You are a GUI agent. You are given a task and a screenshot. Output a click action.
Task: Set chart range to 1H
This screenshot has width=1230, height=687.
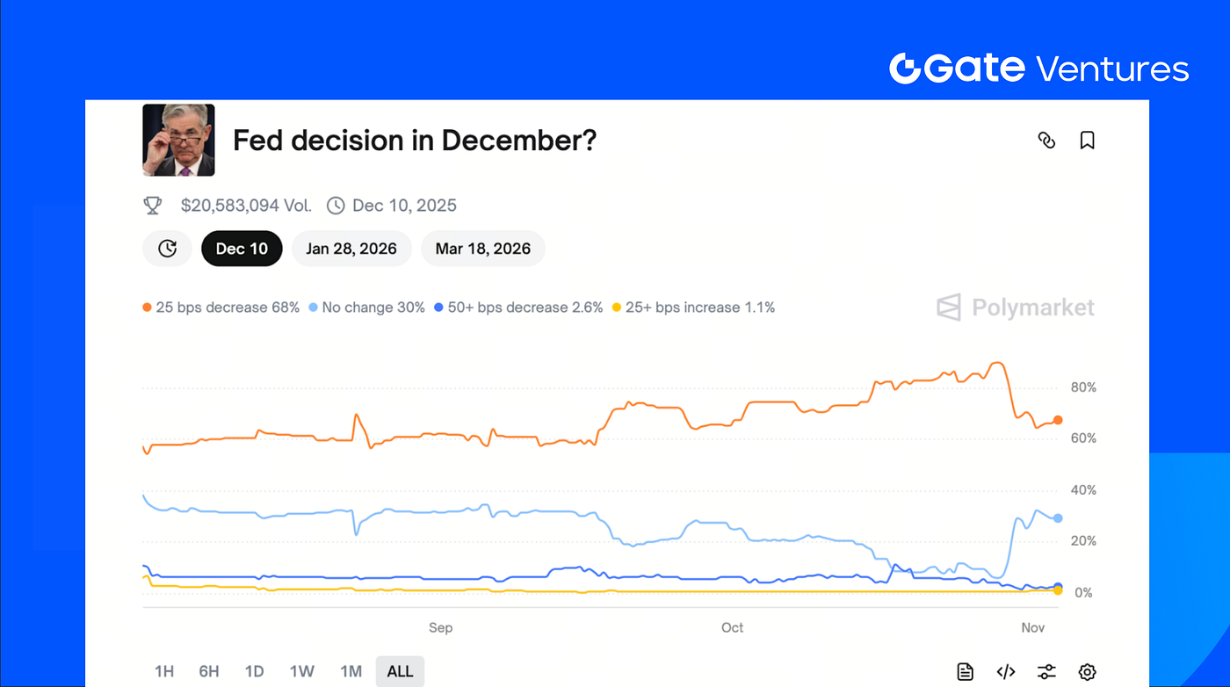click(164, 672)
